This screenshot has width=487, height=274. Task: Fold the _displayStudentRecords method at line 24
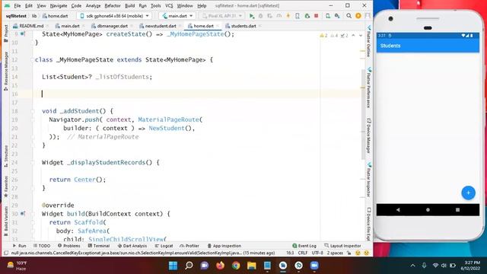click(x=33, y=162)
